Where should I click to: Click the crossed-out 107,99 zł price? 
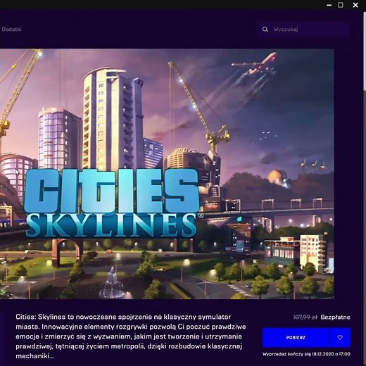(x=305, y=317)
